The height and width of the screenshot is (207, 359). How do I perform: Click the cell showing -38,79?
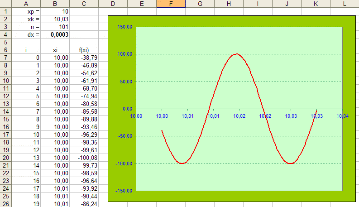pos(84,58)
